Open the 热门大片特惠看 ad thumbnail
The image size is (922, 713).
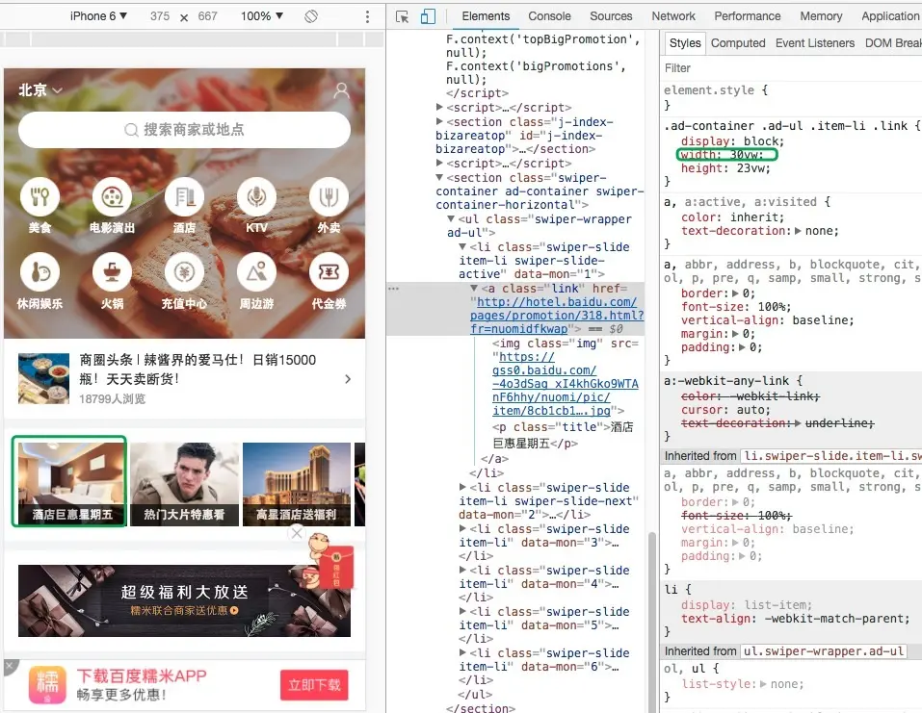click(185, 484)
